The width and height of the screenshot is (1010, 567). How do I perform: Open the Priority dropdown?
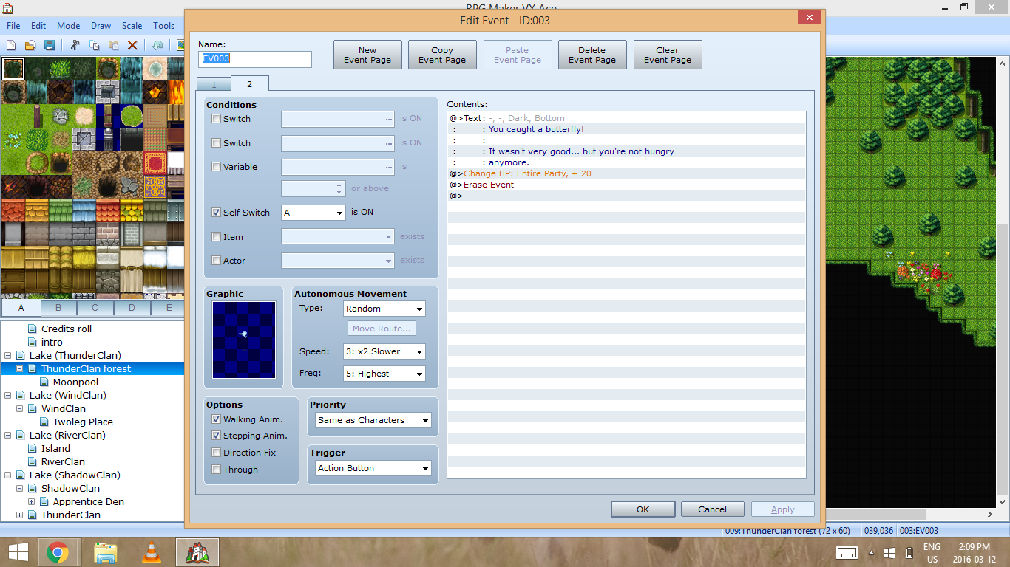[373, 420]
